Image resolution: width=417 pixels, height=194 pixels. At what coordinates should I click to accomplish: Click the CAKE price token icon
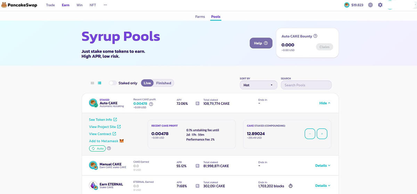[x=346, y=5]
